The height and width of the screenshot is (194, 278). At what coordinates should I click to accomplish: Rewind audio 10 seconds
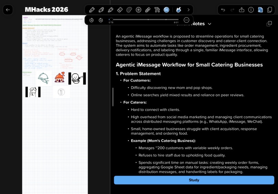click(x=91, y=20)
